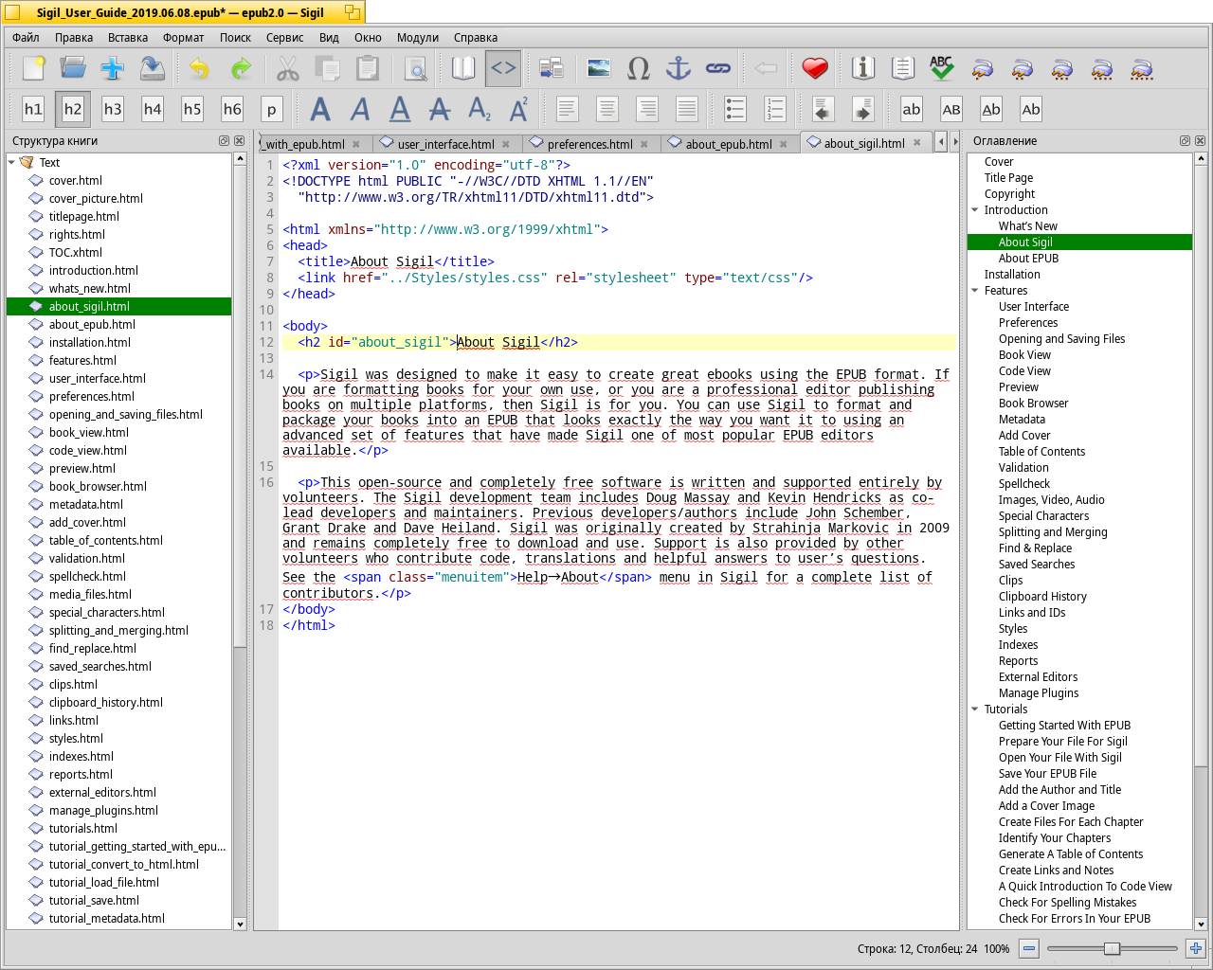Click the blue plus Add file icon
This screenshot has height=970, width=1213.
click(x=113, y=68)
